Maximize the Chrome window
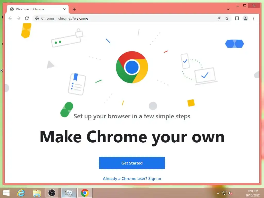The height and width of the screenshot is (198, 264). pyautogui.click(x=245, y=6)
